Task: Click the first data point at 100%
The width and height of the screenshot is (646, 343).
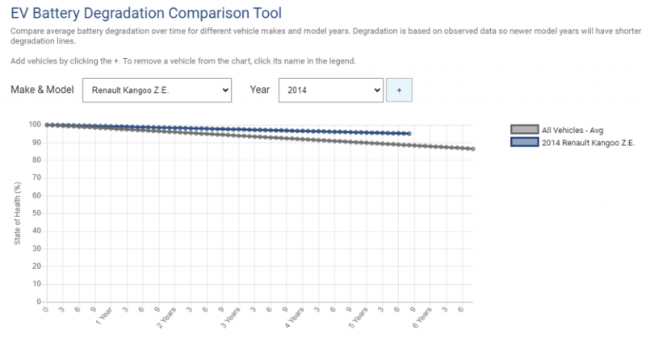Action: point(46,124)
